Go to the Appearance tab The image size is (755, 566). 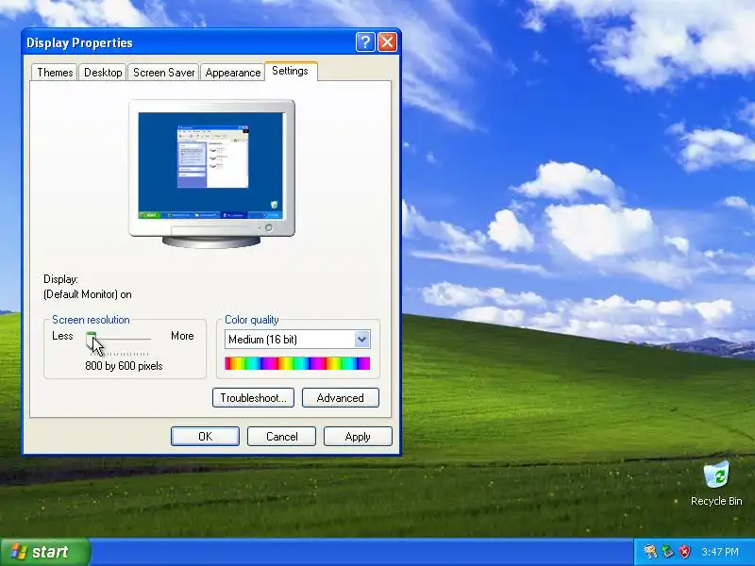click(x=232, y=73)
